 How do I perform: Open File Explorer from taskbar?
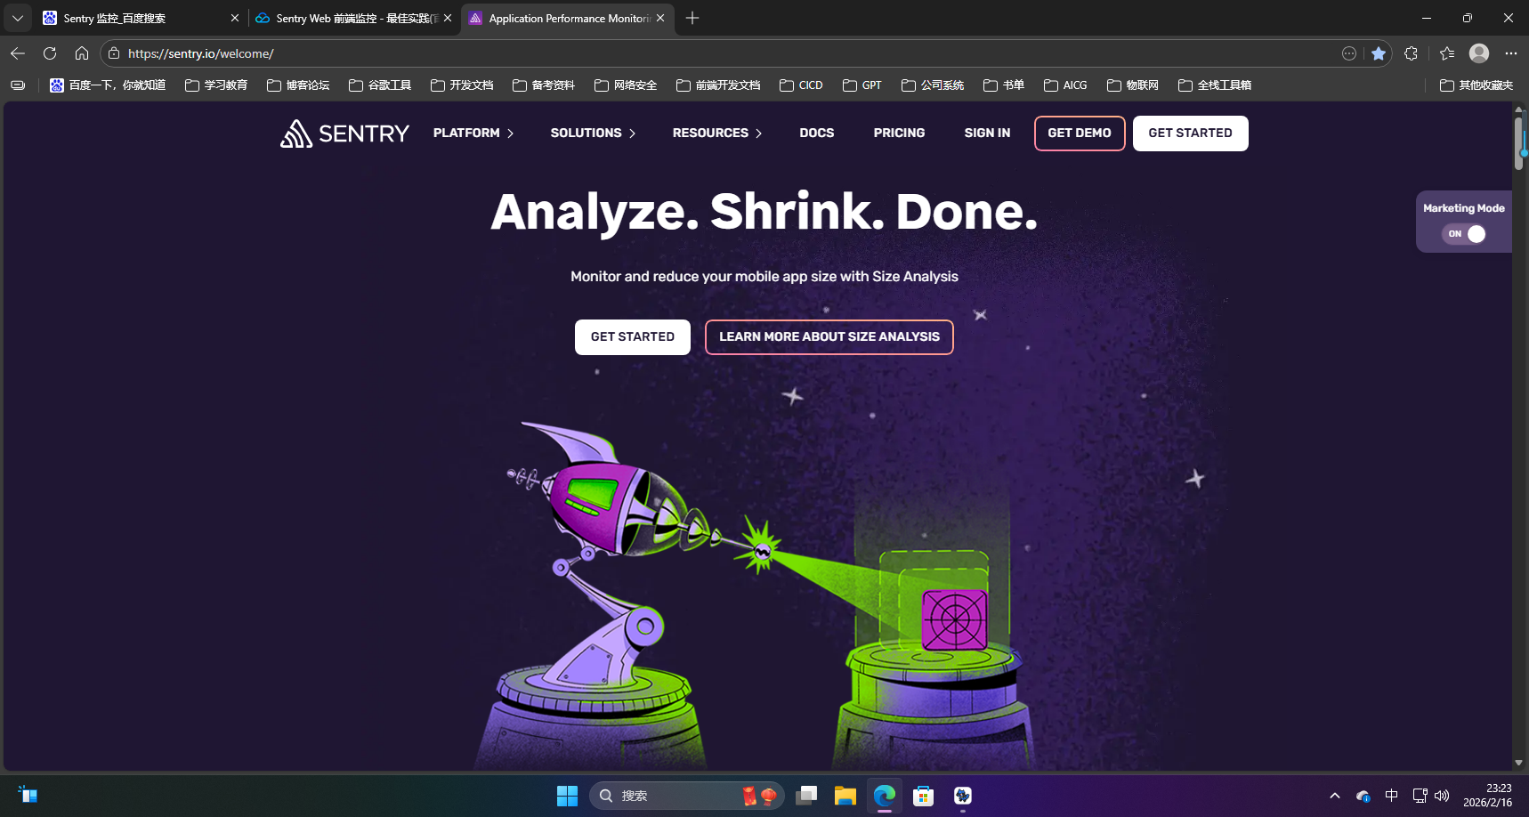pyautogui.click(x=845, y=796)
